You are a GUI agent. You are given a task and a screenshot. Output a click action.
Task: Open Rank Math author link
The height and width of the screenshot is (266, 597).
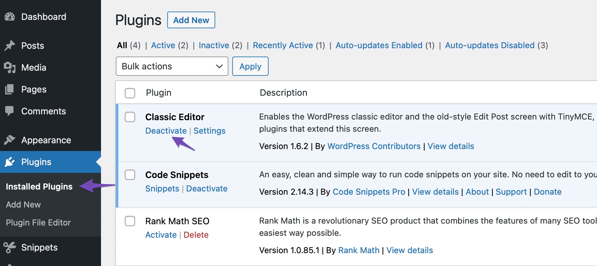(x=359, y=250)
